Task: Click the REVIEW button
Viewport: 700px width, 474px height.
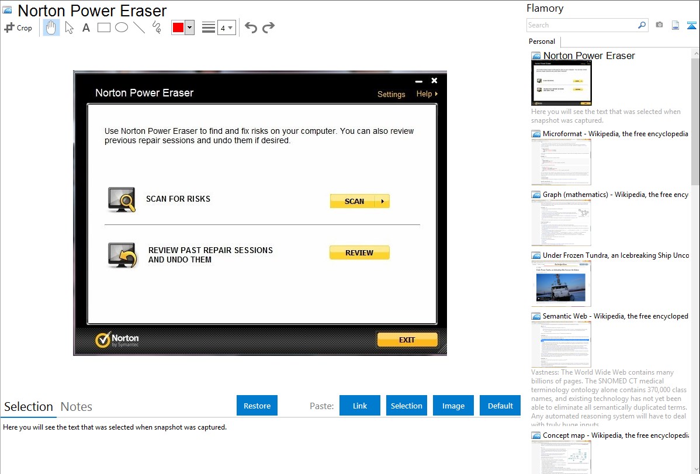Action: (359, 253)
